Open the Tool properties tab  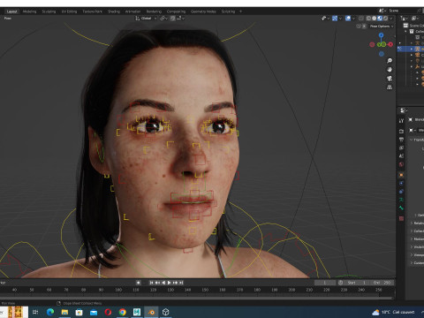click(x=401, y=121)
